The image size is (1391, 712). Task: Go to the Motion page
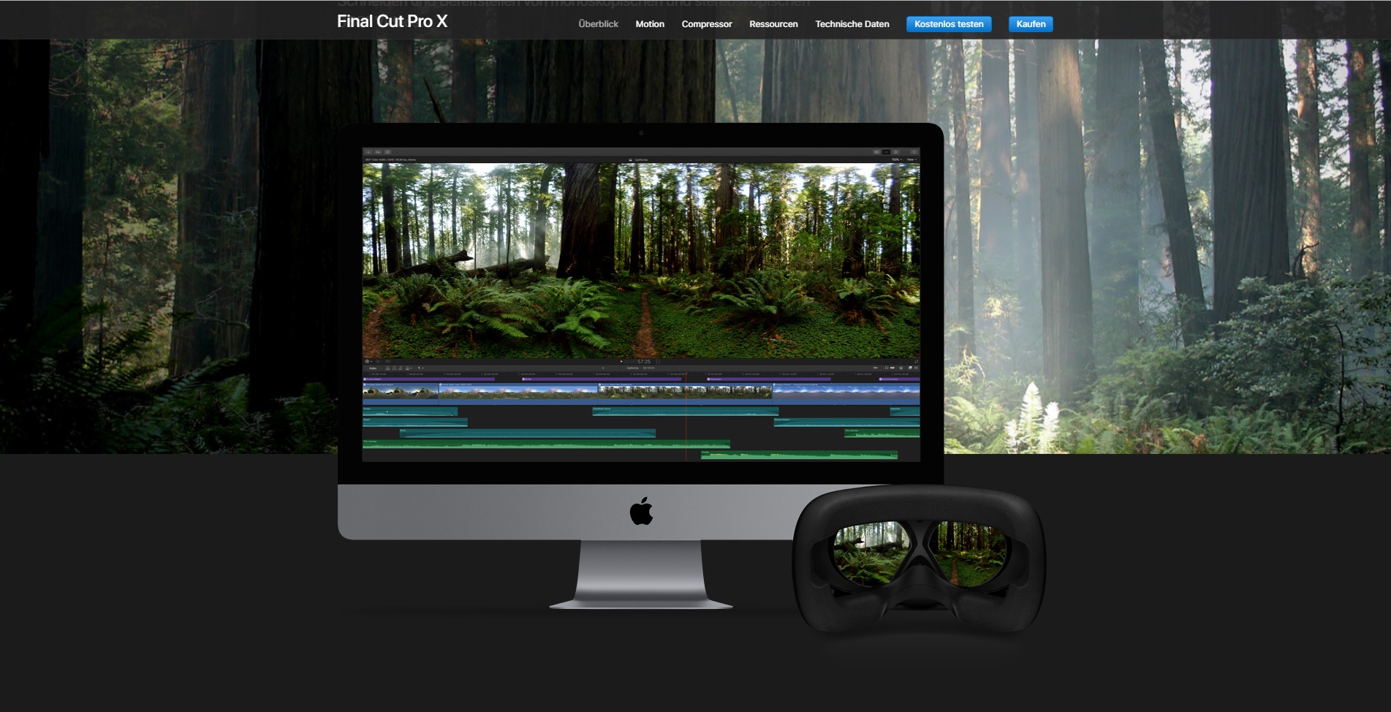click(x=650, y=24)
